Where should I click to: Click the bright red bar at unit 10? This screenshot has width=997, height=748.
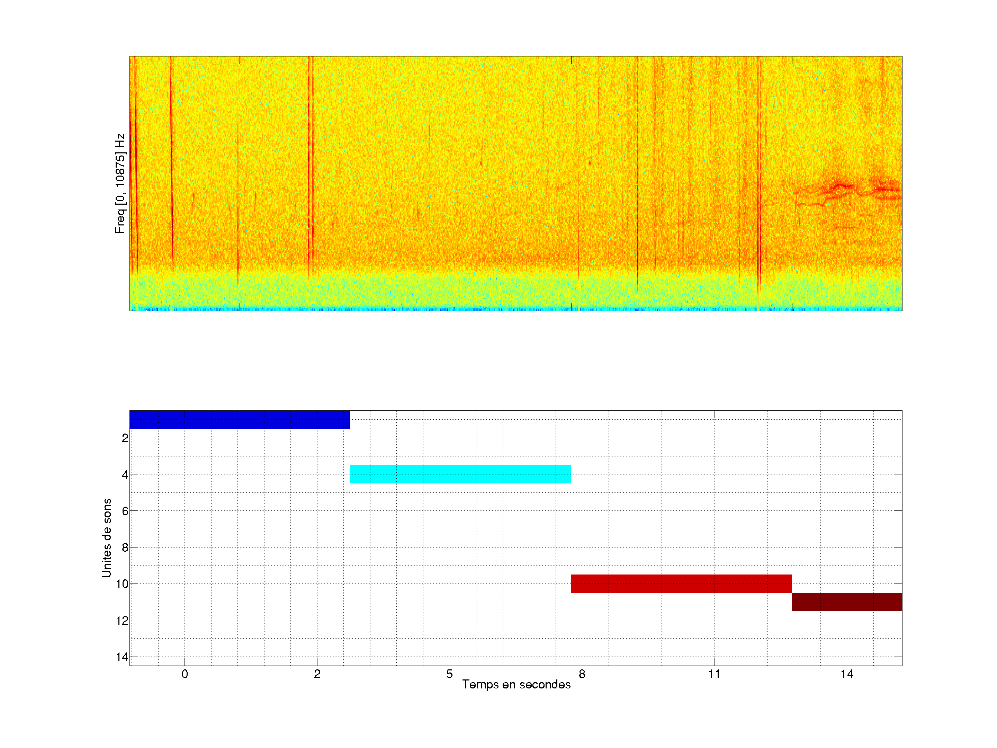[681, 584]
